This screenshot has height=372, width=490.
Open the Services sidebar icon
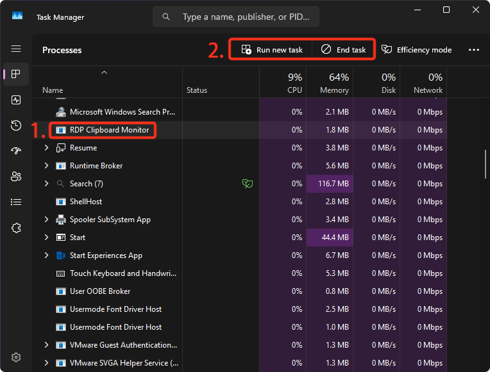16,228
